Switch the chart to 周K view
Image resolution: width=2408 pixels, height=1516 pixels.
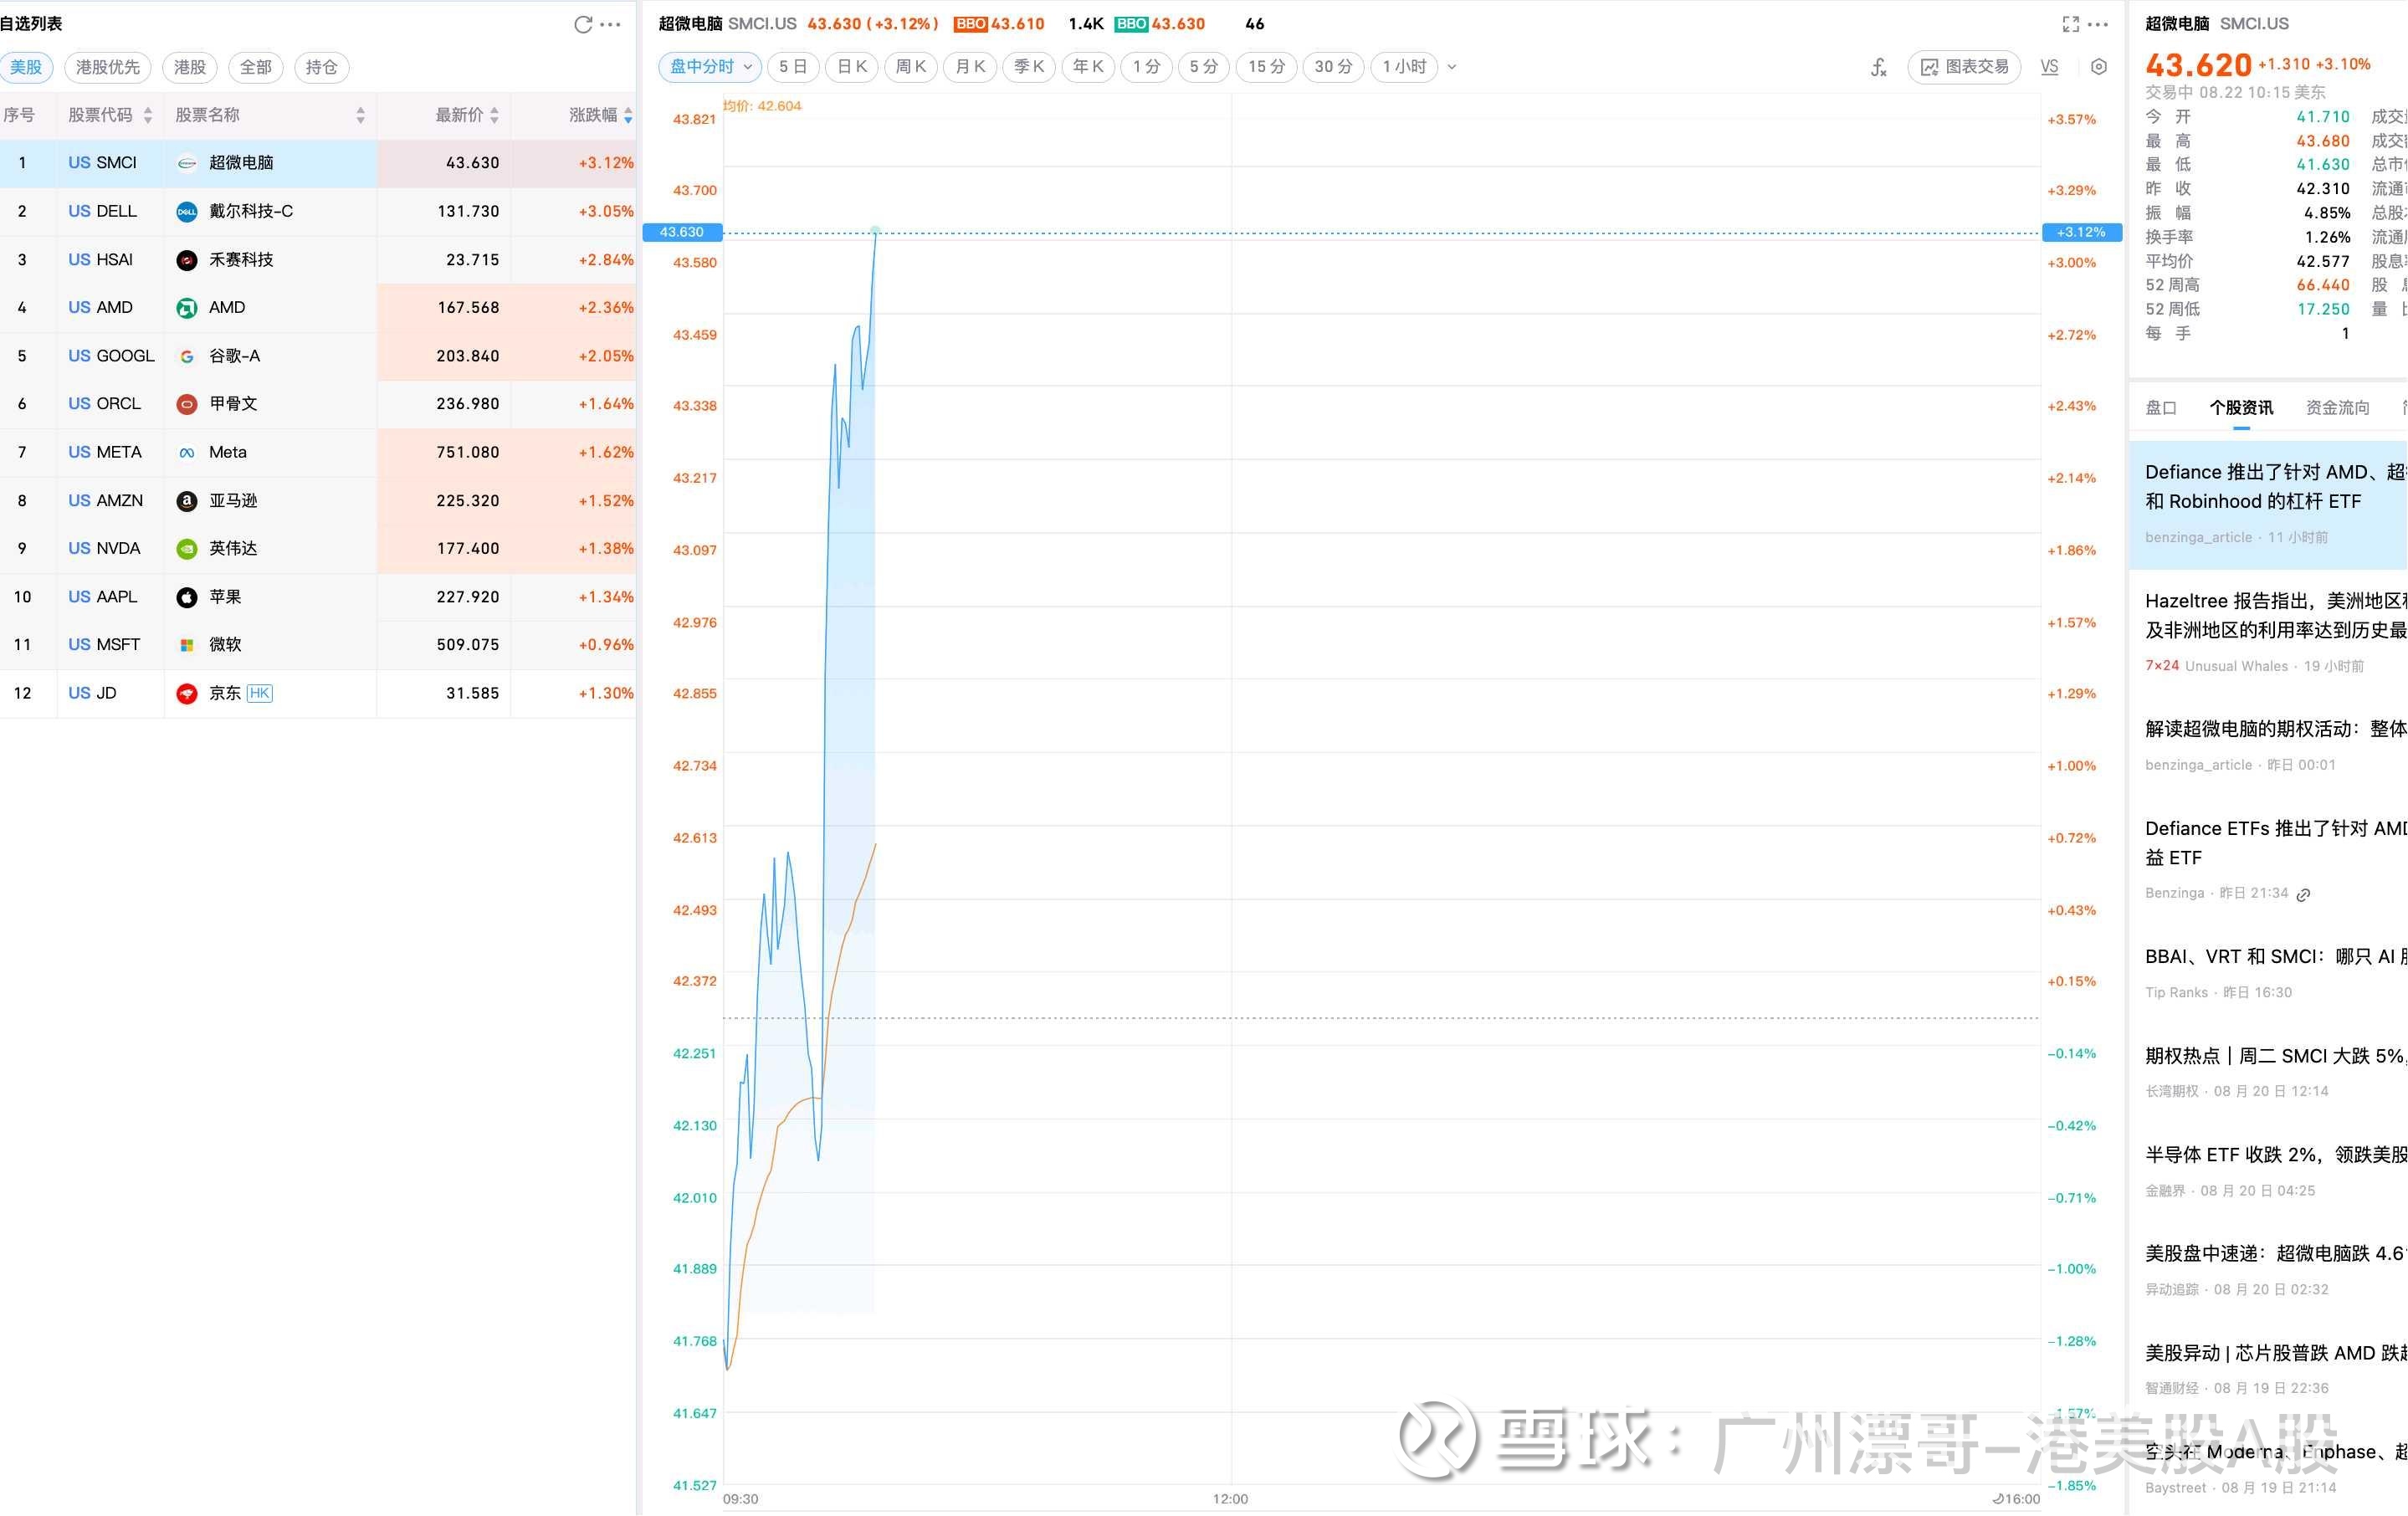[911, 67]
